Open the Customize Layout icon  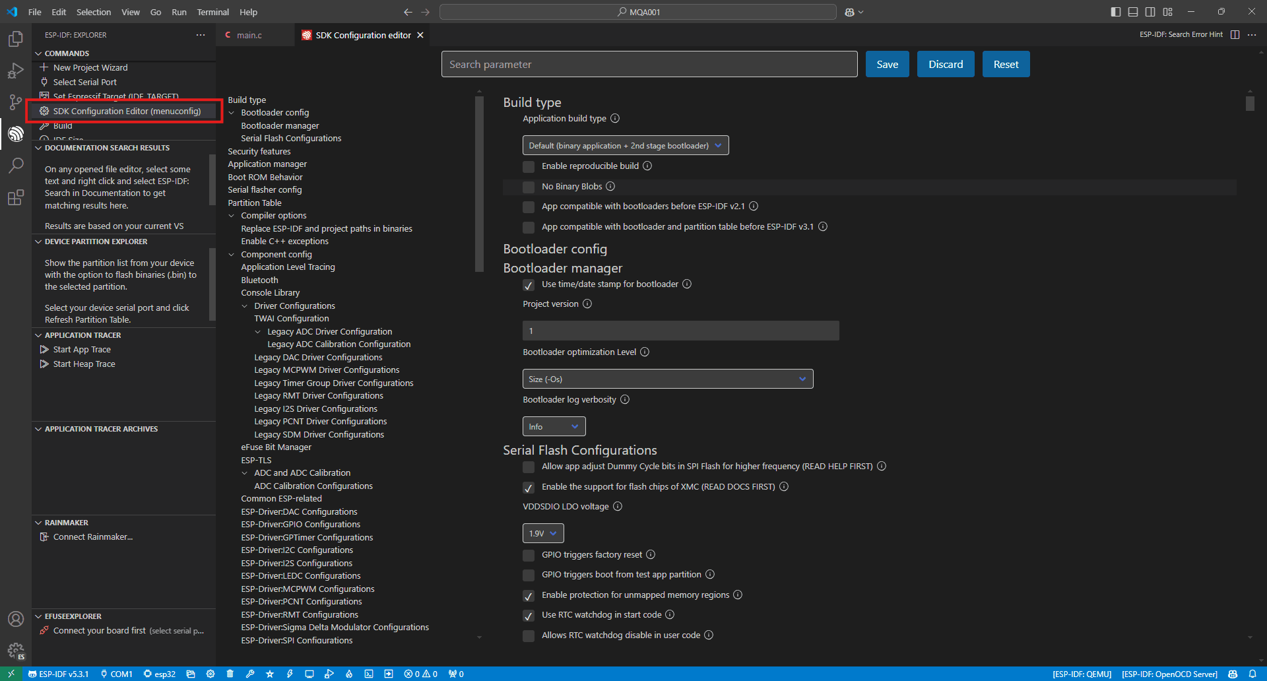1168,12
